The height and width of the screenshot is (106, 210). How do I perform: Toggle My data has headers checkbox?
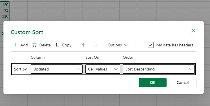pos(151,45)
